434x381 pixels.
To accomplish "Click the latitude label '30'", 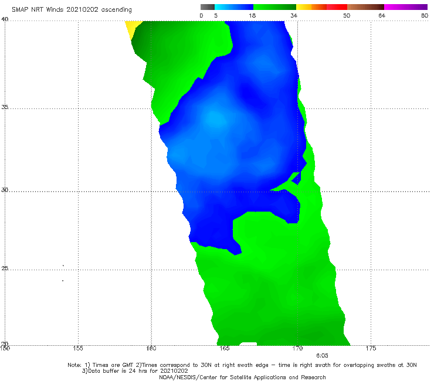I will (5, 190).
